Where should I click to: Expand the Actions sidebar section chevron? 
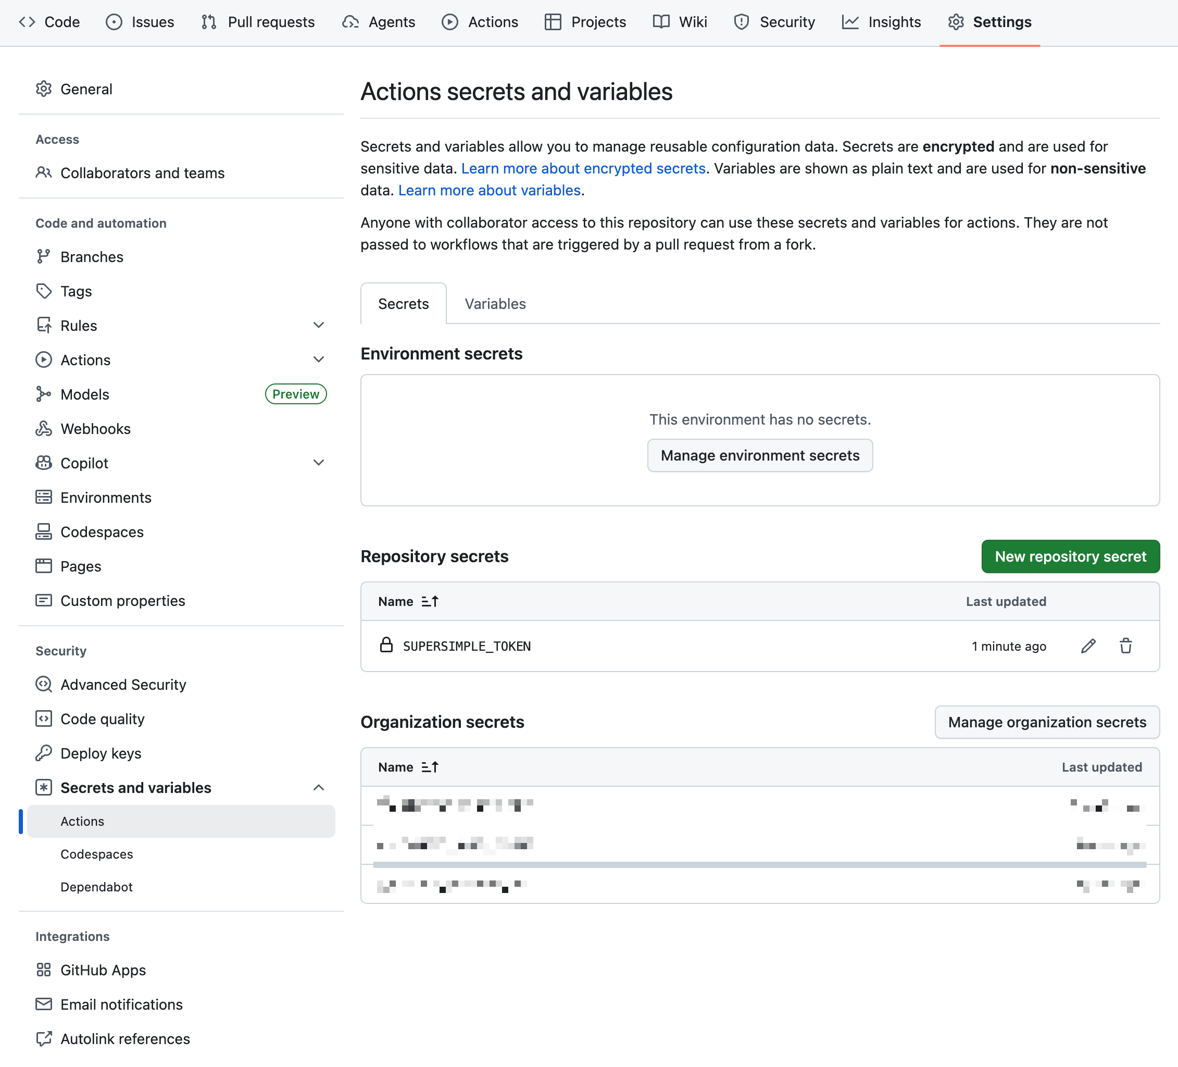coord(319,359)
